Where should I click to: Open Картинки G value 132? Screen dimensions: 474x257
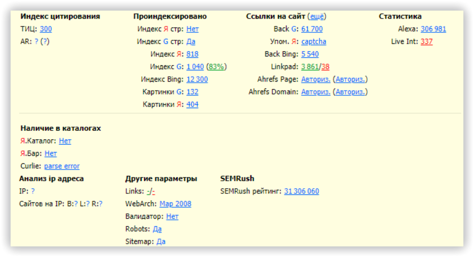click(192, 92)
